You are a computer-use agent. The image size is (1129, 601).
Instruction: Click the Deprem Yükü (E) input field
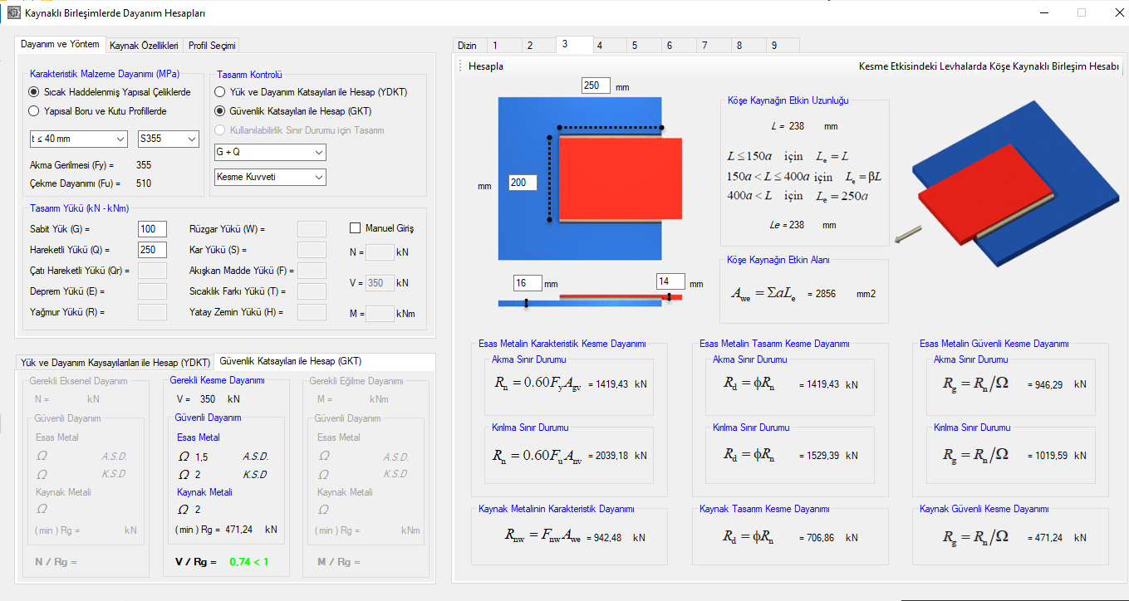click(x=152, y=291)
